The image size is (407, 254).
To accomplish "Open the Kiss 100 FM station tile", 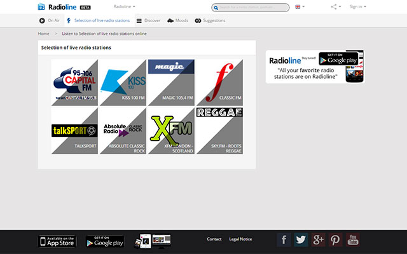I will pos(123,83).
